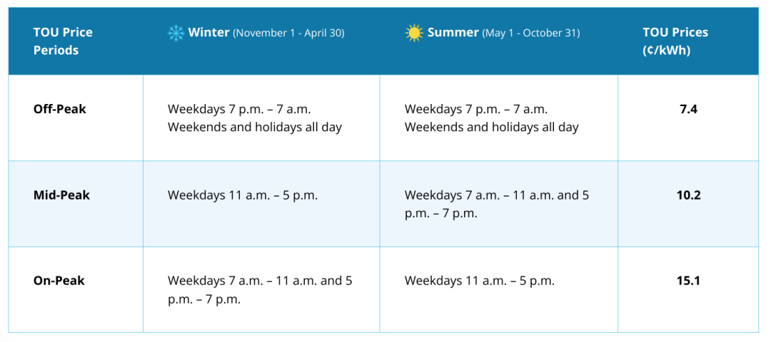Select the 10.2 mid-peak price
Image resolution: width=771 pixels, height=342 pixels.
(688, 195)
